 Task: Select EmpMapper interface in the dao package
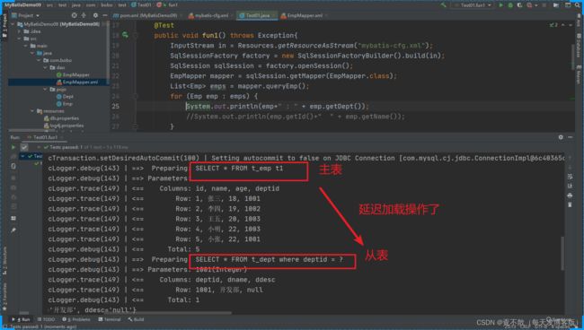[73, 74]
